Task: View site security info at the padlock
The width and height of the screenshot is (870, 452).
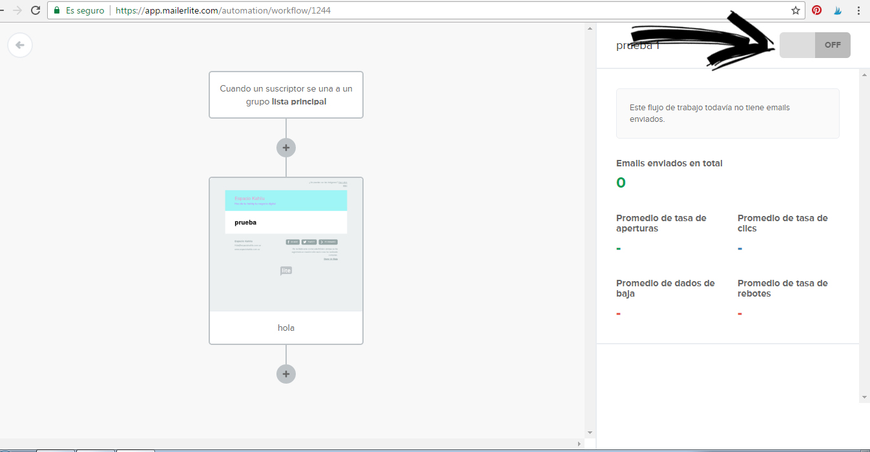Action: click(x=57, y=10)
